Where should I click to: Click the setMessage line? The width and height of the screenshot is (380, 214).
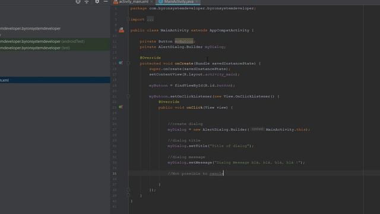(236, 162)
